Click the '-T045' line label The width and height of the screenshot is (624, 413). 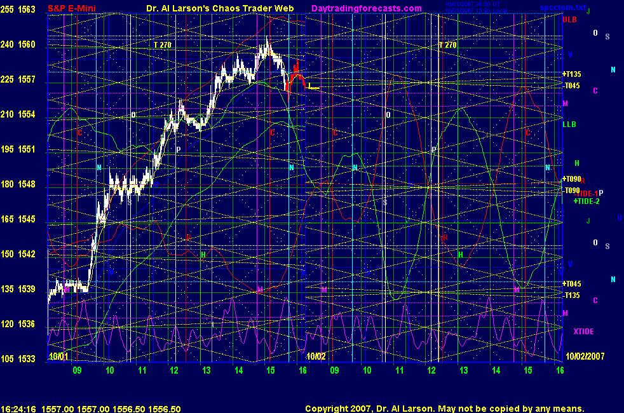point(571,86)
